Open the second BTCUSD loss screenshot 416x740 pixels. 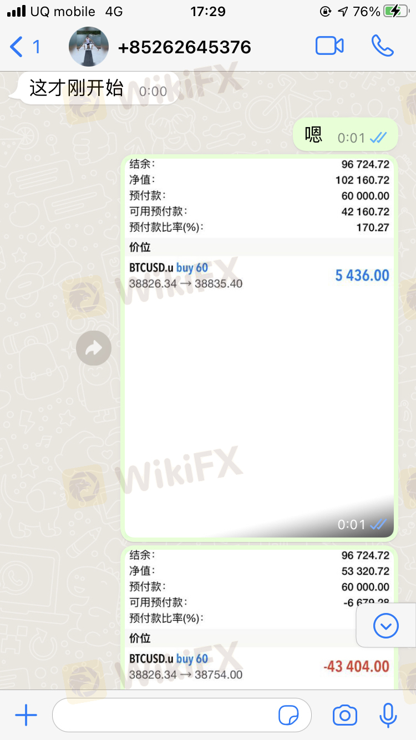tap(259, 617)
